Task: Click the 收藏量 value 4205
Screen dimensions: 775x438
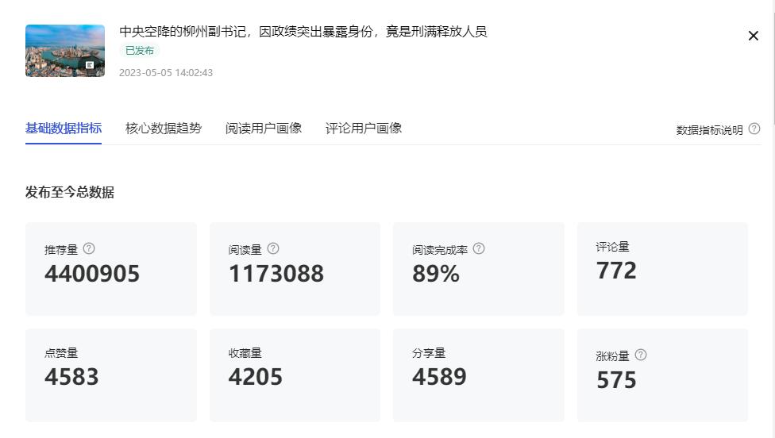Action: click(256, 377)
